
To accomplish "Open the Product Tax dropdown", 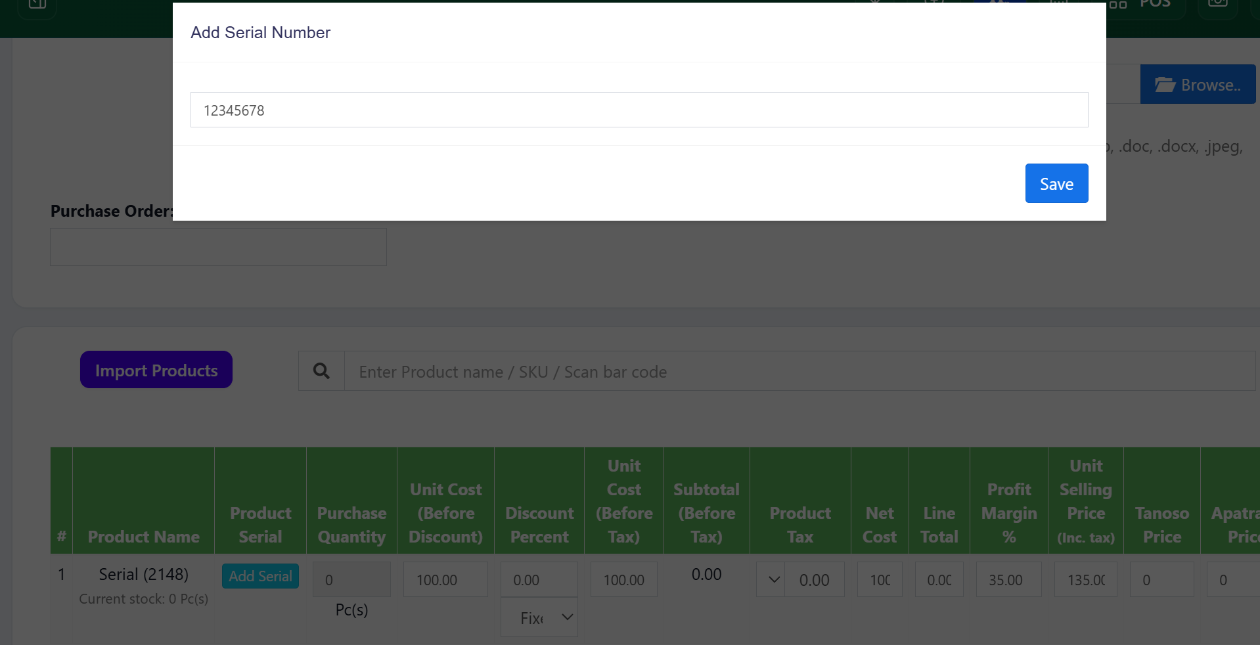I will [x=771, y=579].
